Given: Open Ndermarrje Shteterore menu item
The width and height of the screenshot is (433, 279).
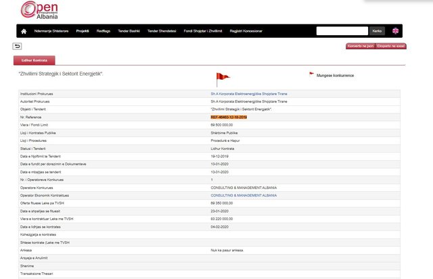Looking at the screenshot, I should [51, 31].
